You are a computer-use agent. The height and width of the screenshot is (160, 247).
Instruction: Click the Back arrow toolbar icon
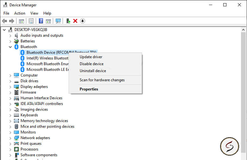coord(4,21)
